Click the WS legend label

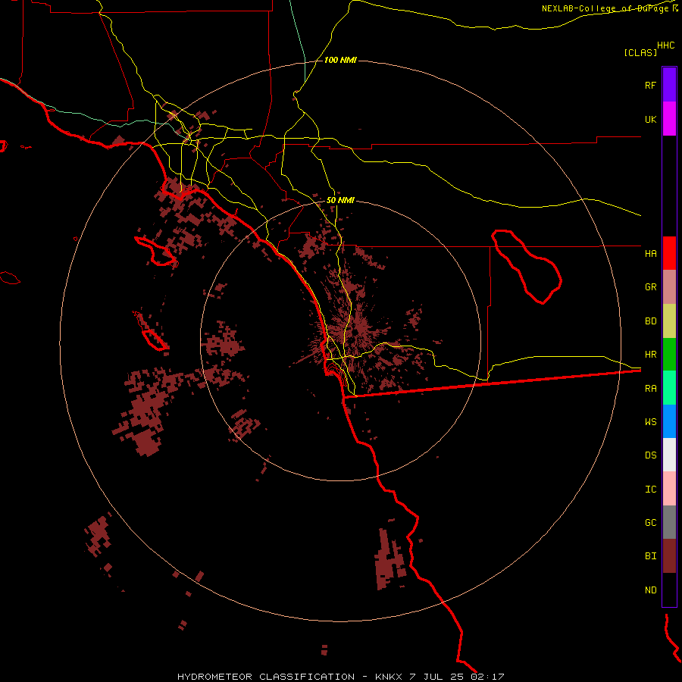coord(650,422)
